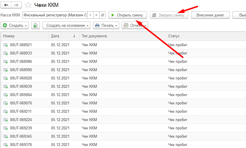
Task: Open the selected Касса ККМ item form
Action: 102,15
